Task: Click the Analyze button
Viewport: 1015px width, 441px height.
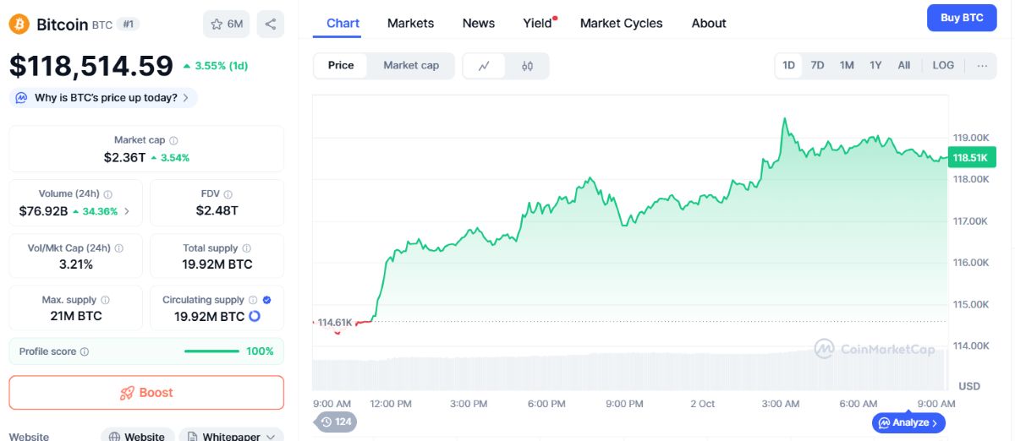Action: point(908,422)
